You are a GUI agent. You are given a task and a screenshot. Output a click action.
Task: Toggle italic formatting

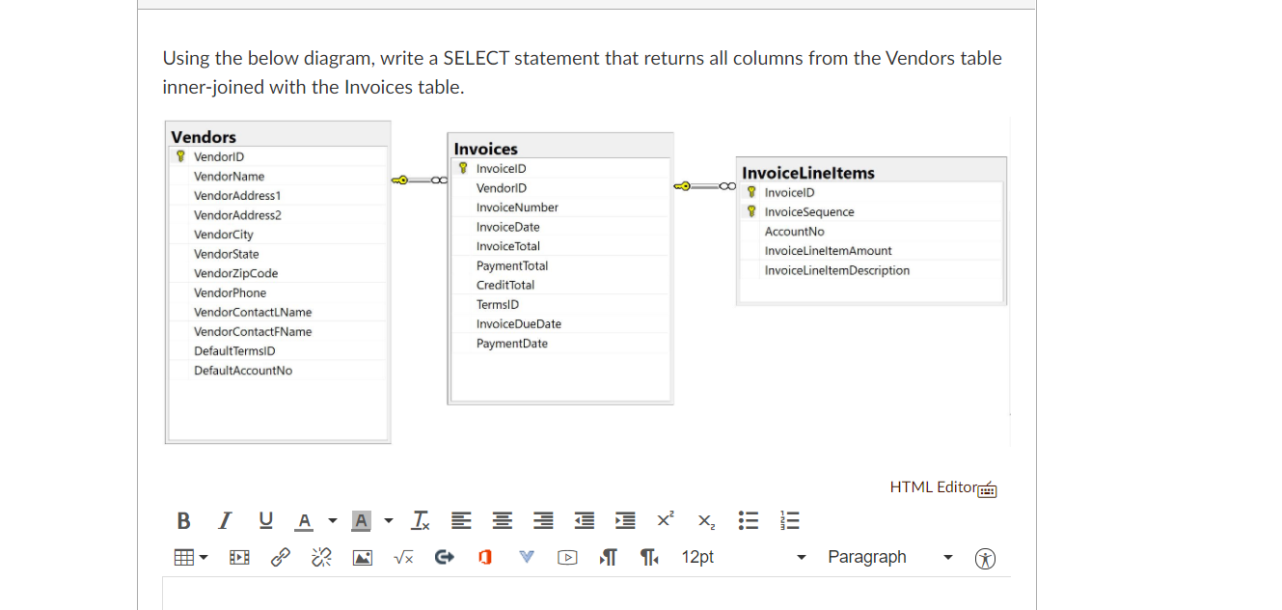[225, 521]
